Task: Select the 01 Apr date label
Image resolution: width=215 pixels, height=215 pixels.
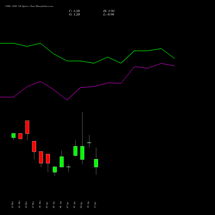Action: [x=47, y=205]
